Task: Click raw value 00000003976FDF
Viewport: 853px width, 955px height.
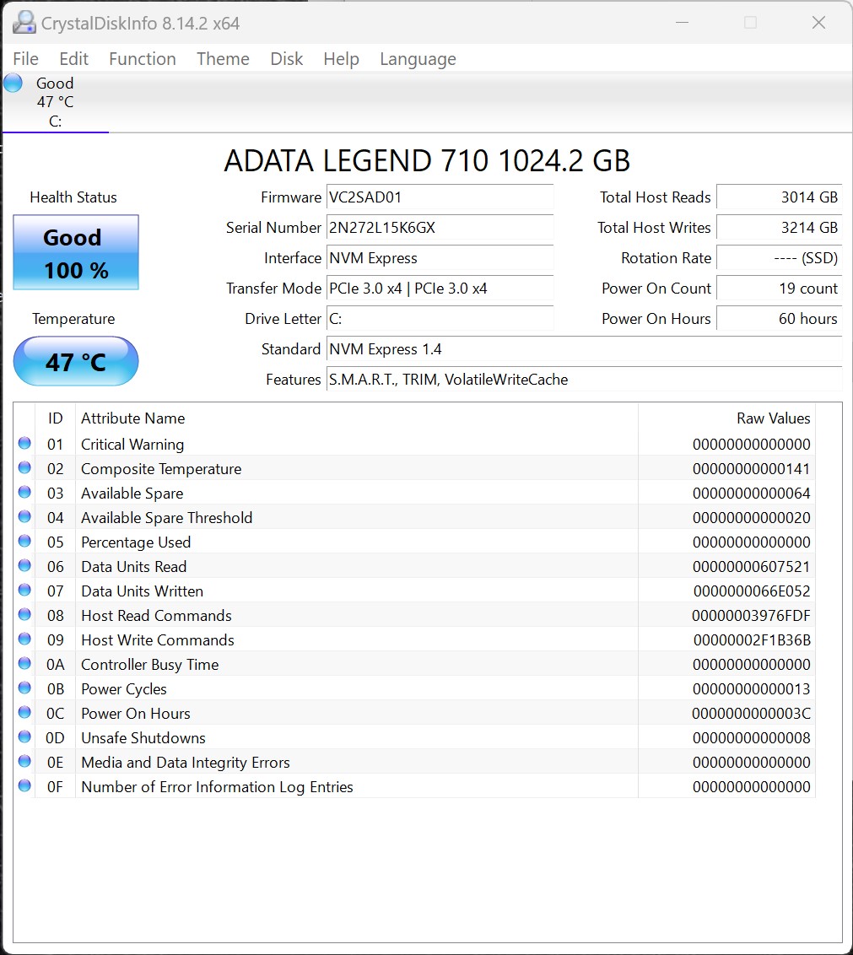Action: [751, 616]
